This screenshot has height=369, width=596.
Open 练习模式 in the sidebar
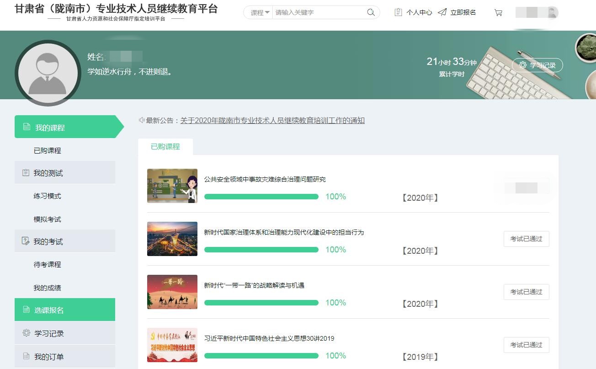tap(47, 196)
